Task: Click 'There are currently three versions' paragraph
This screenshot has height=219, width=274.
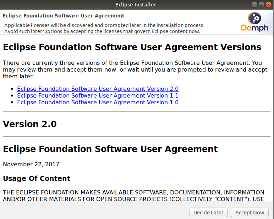Action: pyautogui.click(x=135, y=69)
